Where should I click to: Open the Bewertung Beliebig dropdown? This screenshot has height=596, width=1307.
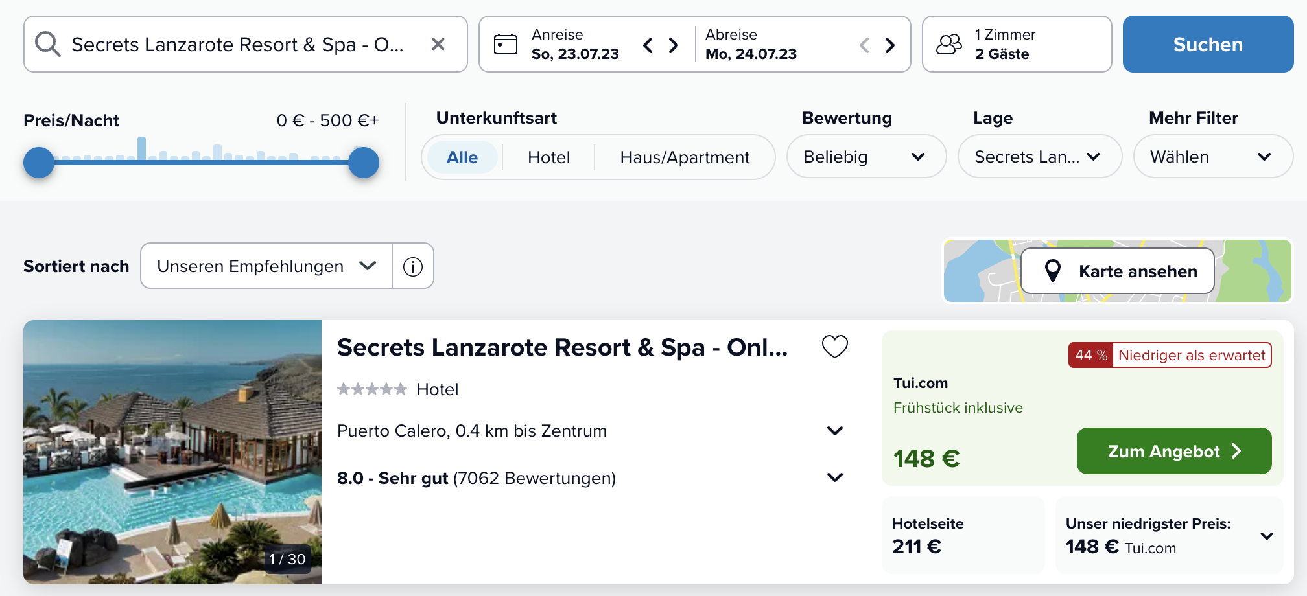866,157
